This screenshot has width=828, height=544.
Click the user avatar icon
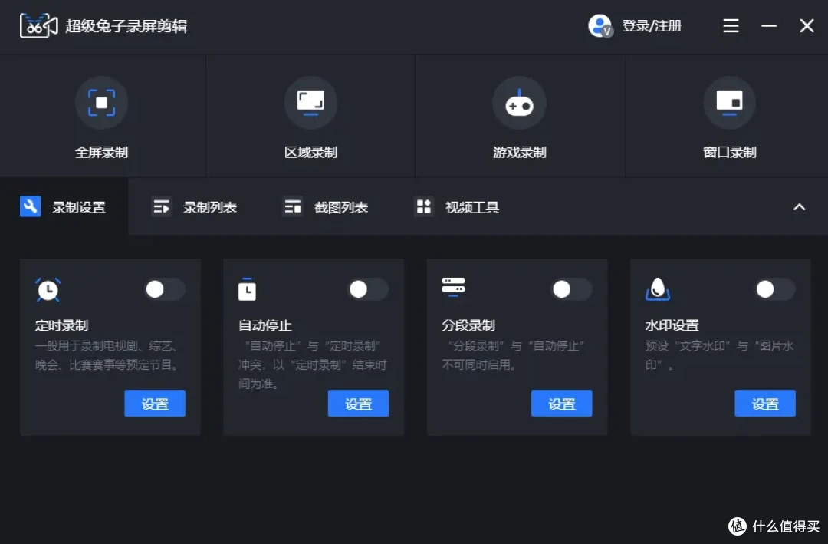(600, 26)
